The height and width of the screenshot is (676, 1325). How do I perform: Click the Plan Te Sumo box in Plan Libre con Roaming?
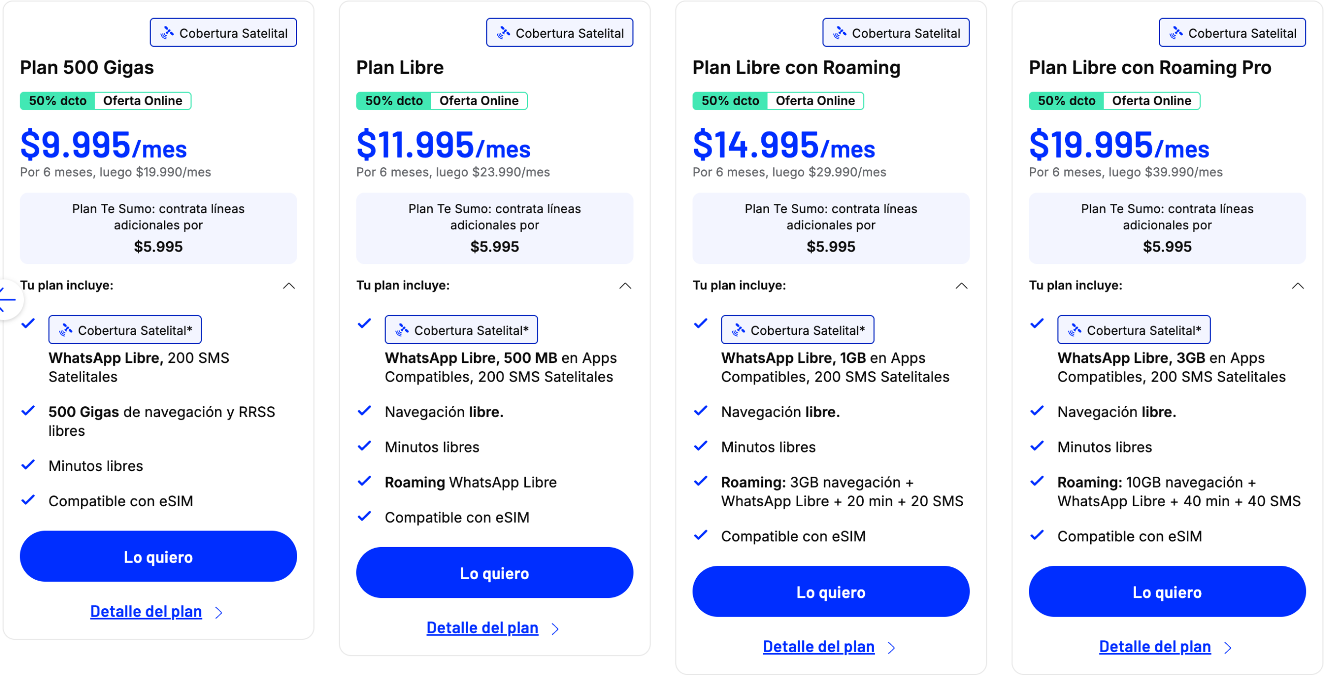831,228
